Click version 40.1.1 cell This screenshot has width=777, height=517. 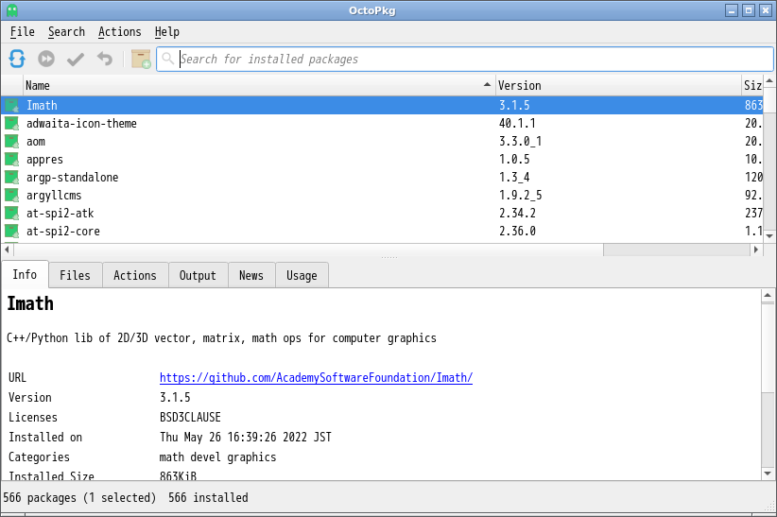(x=517, y=123)
